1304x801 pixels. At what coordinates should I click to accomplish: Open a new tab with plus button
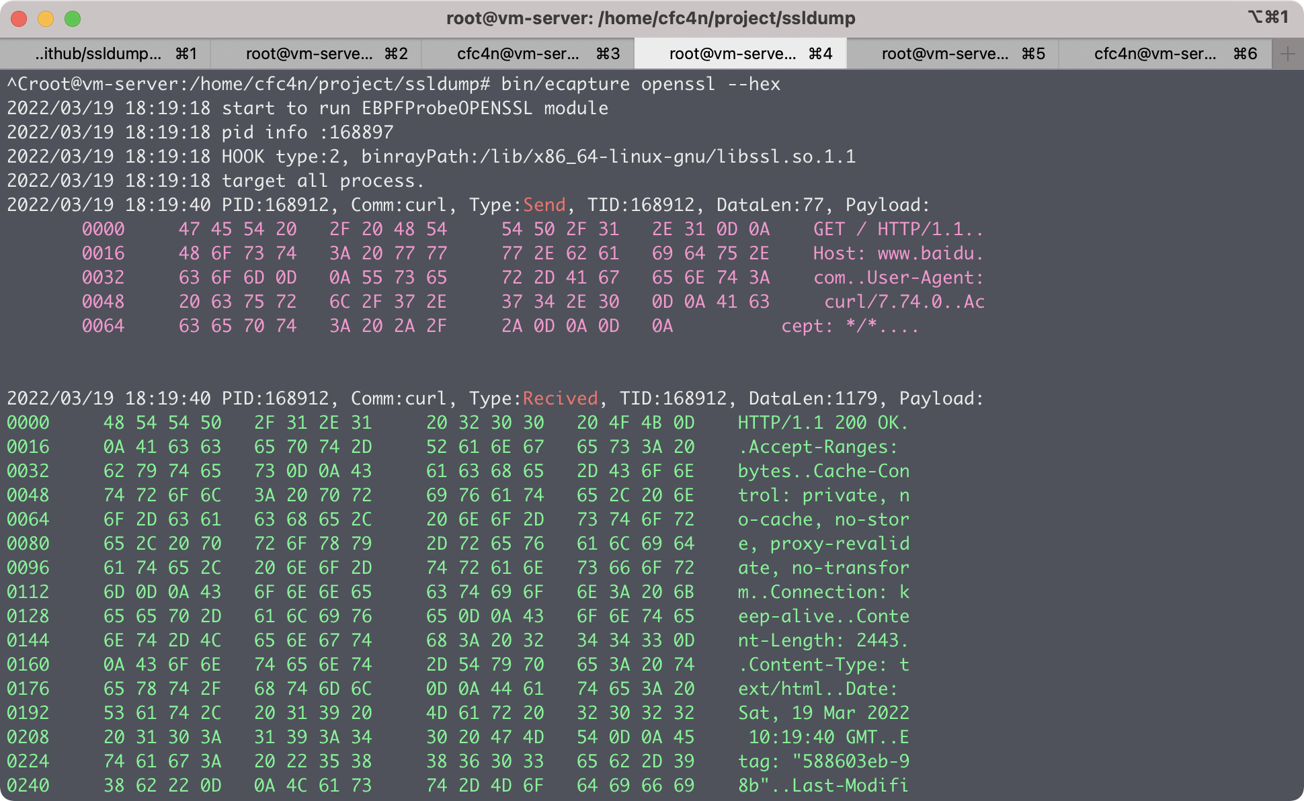pos(1287,54)
